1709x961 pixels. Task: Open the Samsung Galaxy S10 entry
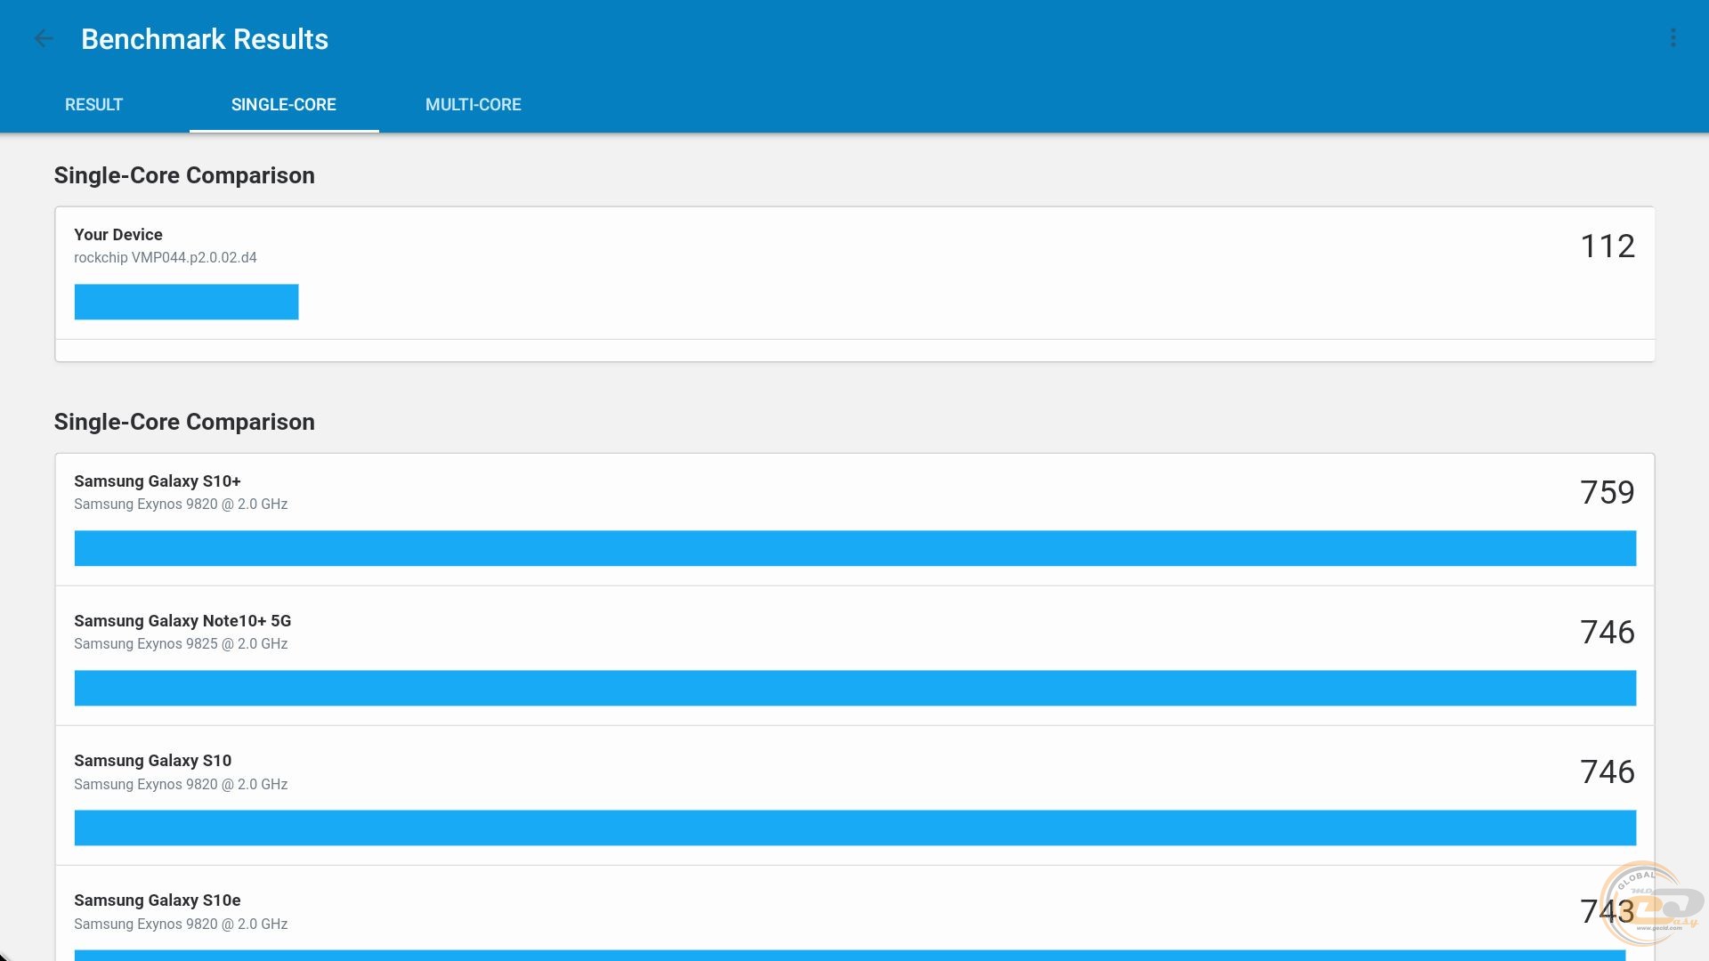[x=152, y=761]
